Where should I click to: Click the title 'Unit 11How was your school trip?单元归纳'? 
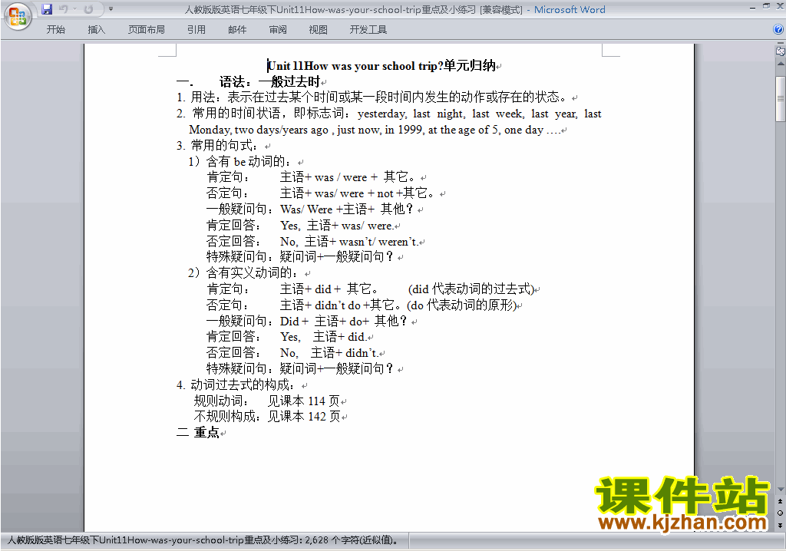[381, 66]
